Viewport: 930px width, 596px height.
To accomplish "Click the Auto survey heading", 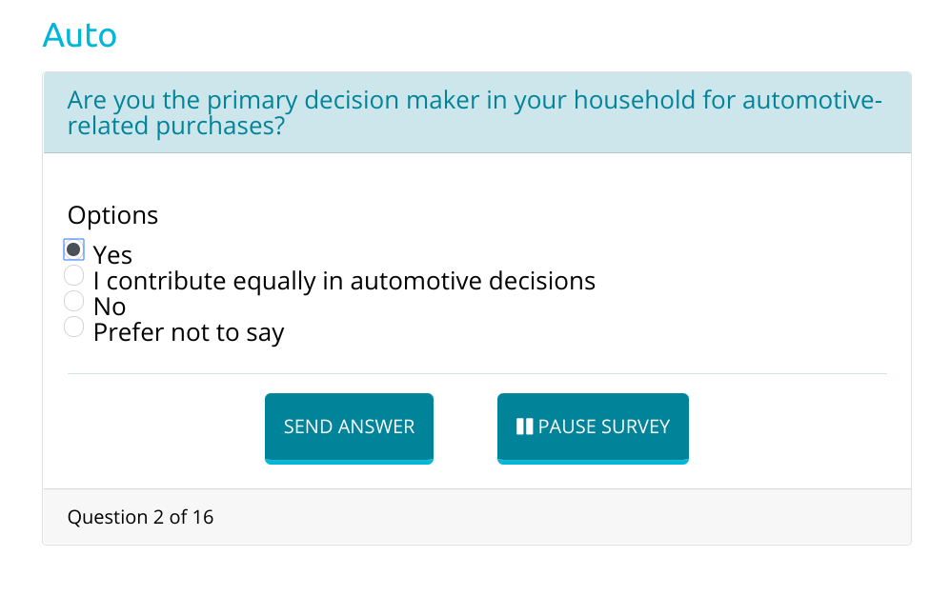I will (x=79, y=35).
